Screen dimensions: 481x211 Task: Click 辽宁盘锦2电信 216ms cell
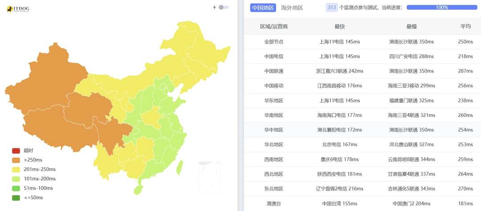pyautogui.click(x=339, y=189)
